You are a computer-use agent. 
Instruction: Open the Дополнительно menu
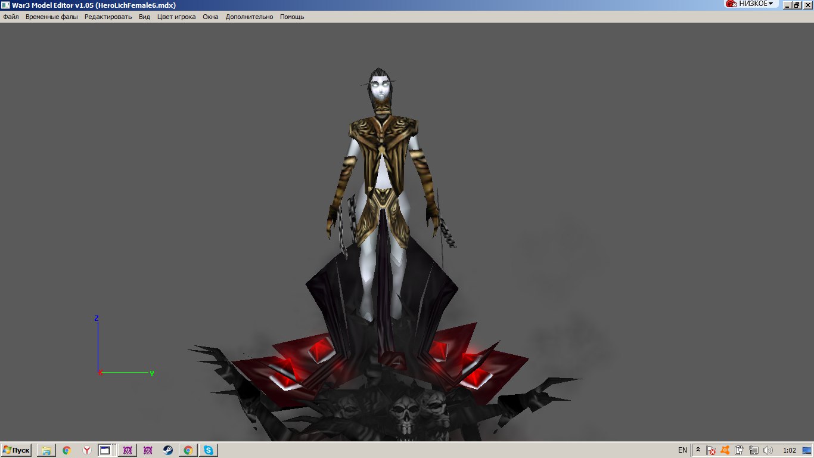click(x=249, y=17)
